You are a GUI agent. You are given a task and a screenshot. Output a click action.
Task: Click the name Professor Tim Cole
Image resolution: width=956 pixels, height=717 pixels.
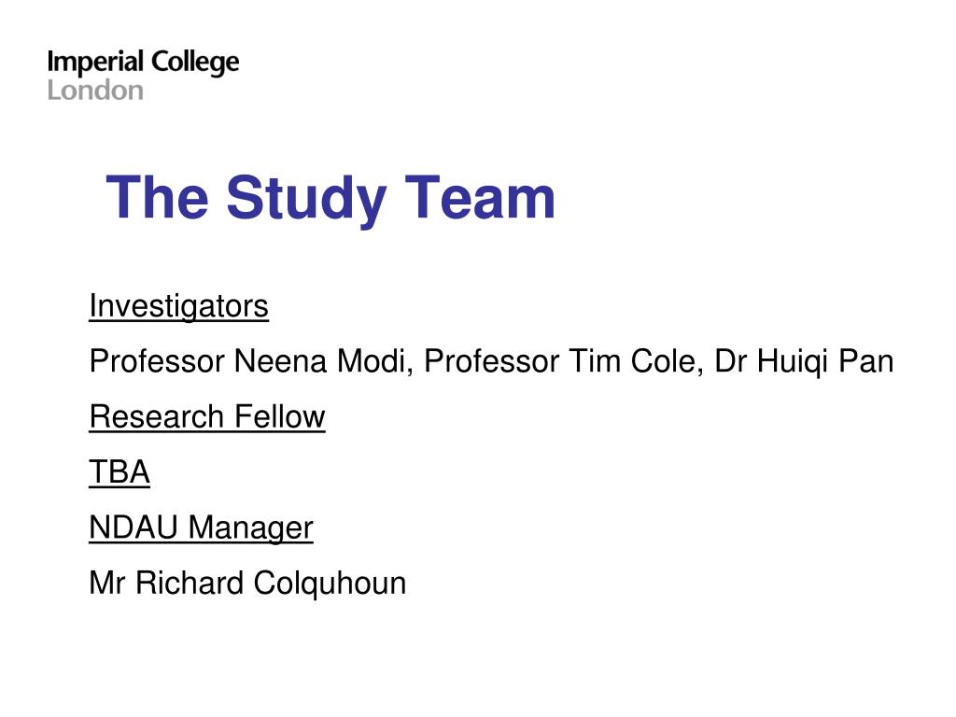(558, 361)
